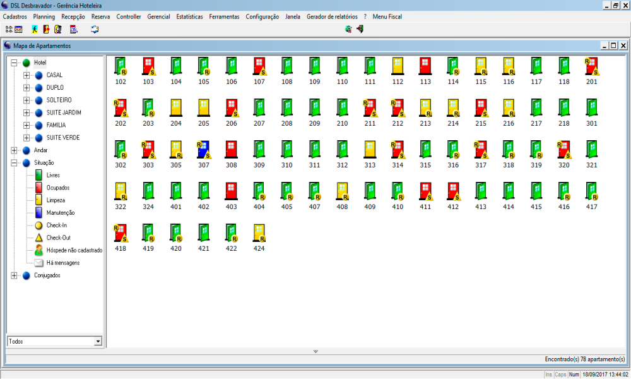Open the Controller menu
The image size is (631, 379).
pos(129,16)
